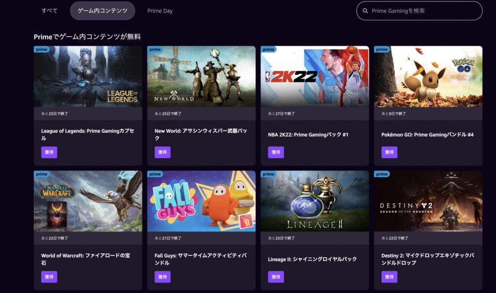
Task: Switch to the すべて tab
Action: coord(49,11)
